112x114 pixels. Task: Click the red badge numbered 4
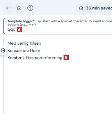coord(19,30)
